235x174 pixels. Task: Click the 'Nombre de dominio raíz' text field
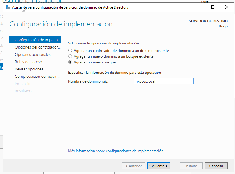pos(163,81)
